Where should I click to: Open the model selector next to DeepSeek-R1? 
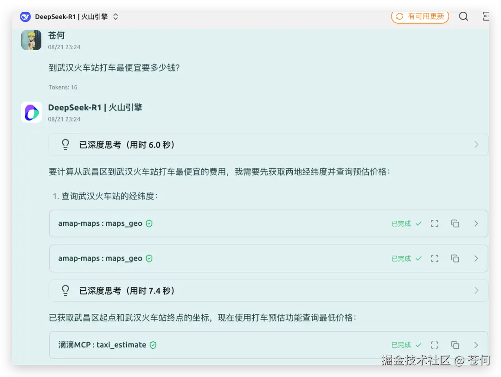coord(115,17)
